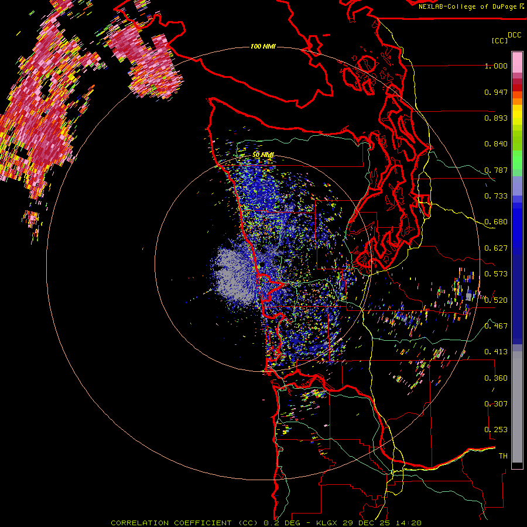Screen dimensions: 527x527
Task: Click the DCC legend title
Action: [514, 35]
